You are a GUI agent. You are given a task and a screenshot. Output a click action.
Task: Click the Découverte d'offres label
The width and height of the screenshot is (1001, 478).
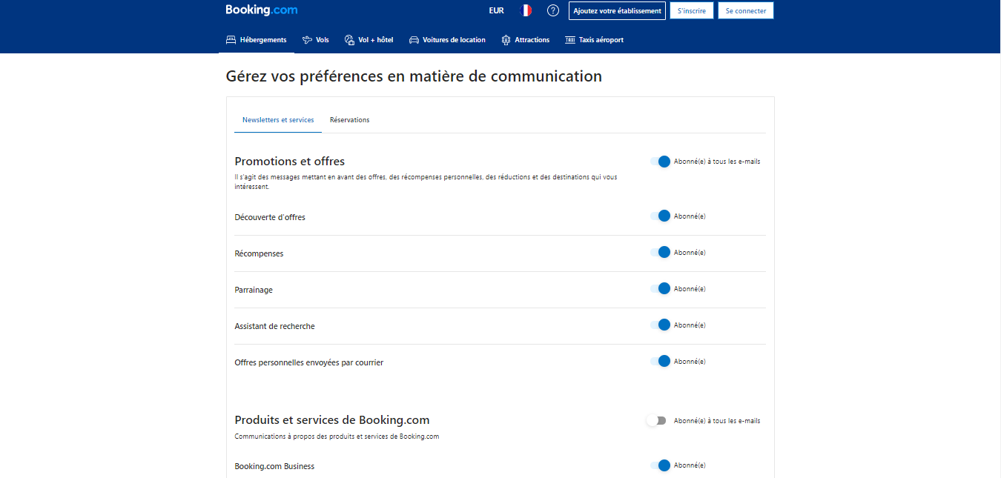click(x=270, y=217)
